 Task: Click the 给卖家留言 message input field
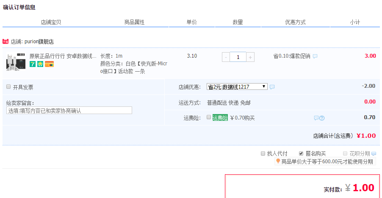tap(69, 111)
